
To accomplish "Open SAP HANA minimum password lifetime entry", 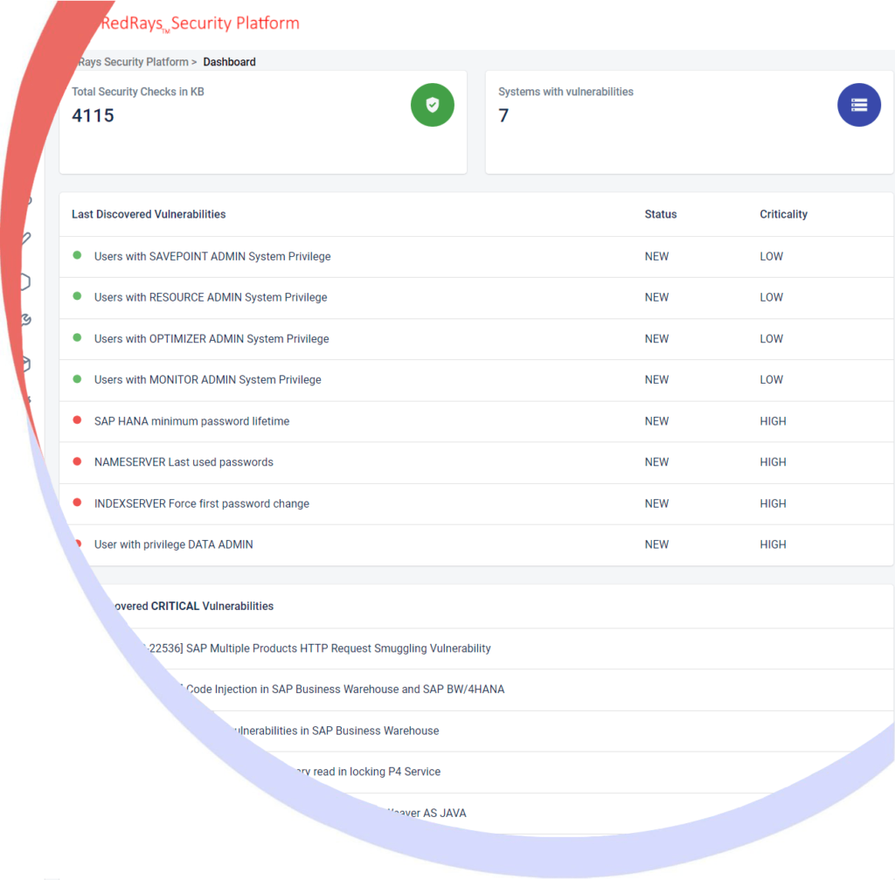I will (191, 421).
